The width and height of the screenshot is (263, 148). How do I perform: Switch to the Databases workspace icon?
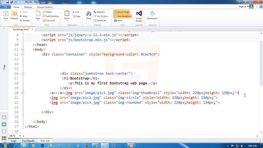[4, 131]
